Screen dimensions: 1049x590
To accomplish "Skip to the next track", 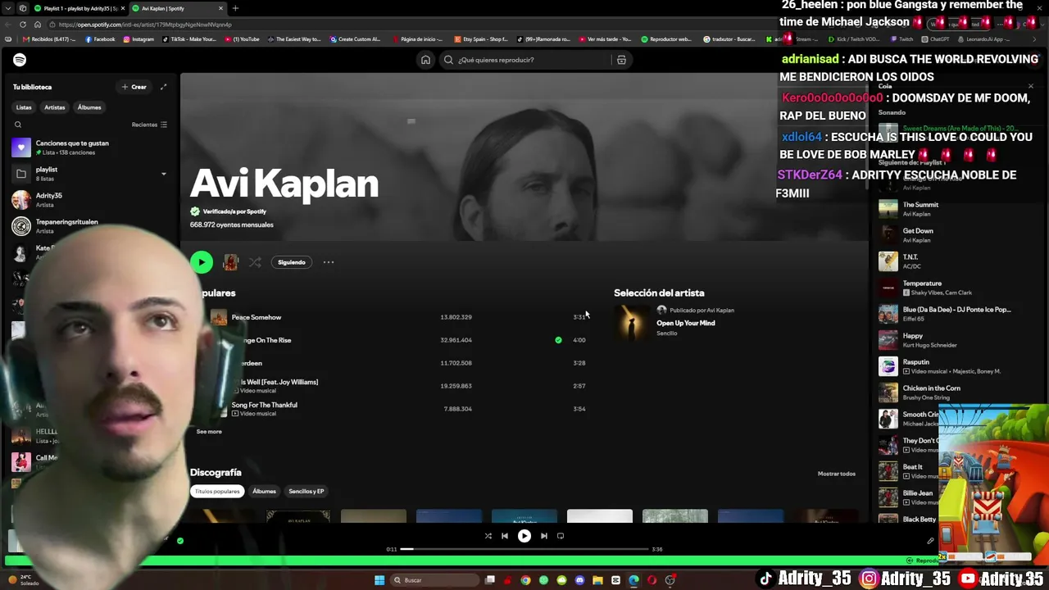I will [x=544, y=536].
